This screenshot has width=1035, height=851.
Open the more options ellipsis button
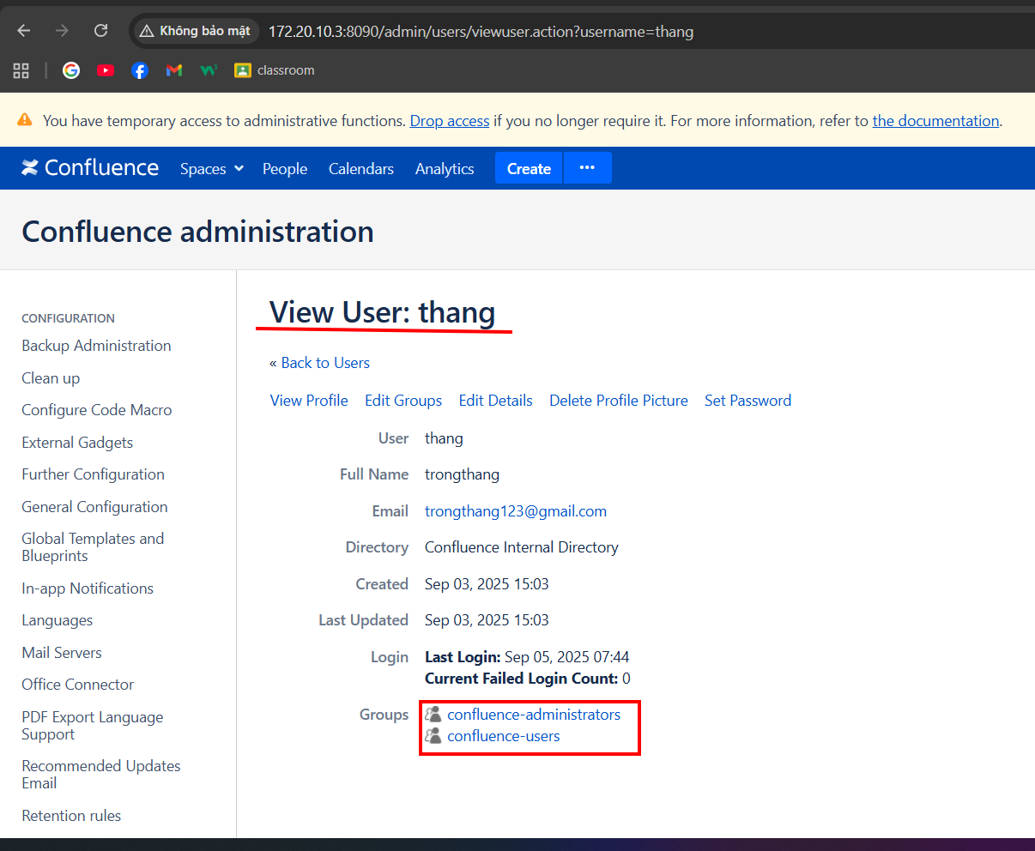pos(587,168)
